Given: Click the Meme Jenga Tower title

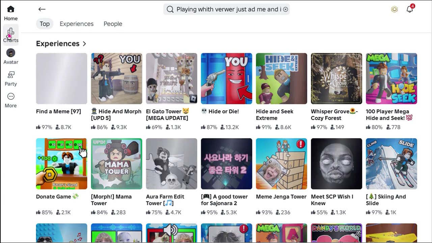Looking at the screenshot, I should point(281,196).
